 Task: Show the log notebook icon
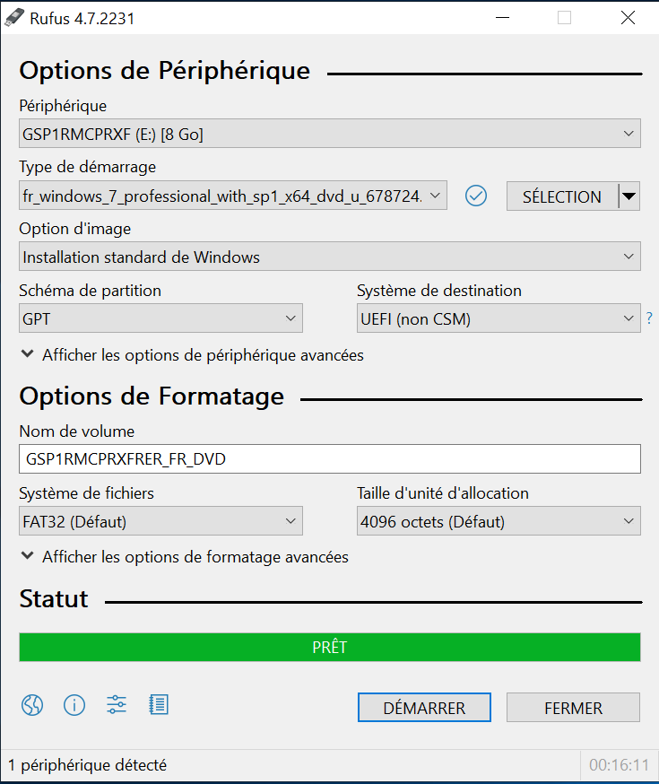coord(159,705)
